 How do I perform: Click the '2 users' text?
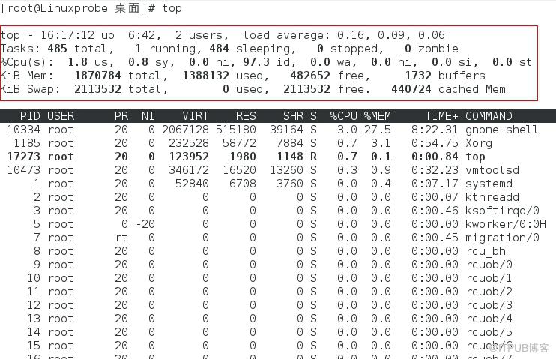(x=199, y=35)
